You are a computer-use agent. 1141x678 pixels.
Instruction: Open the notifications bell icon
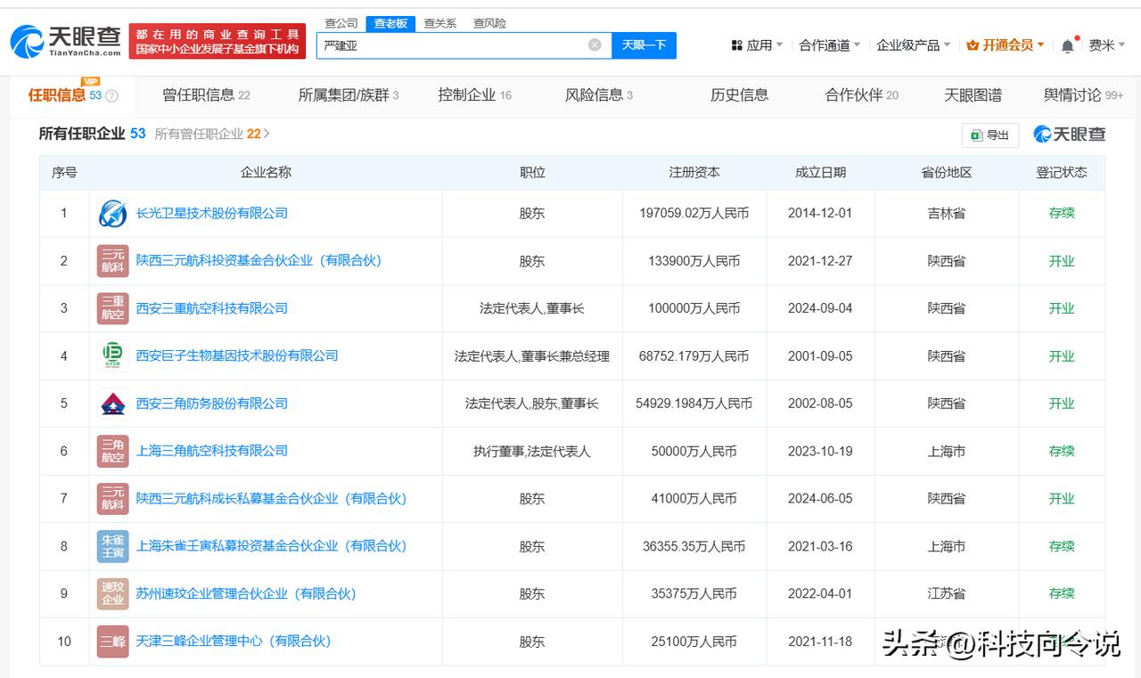point(1067,45)
